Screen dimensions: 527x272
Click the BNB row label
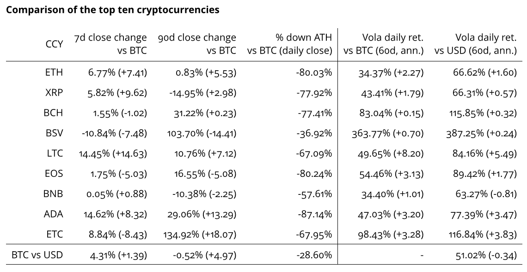tap(54, 194)
